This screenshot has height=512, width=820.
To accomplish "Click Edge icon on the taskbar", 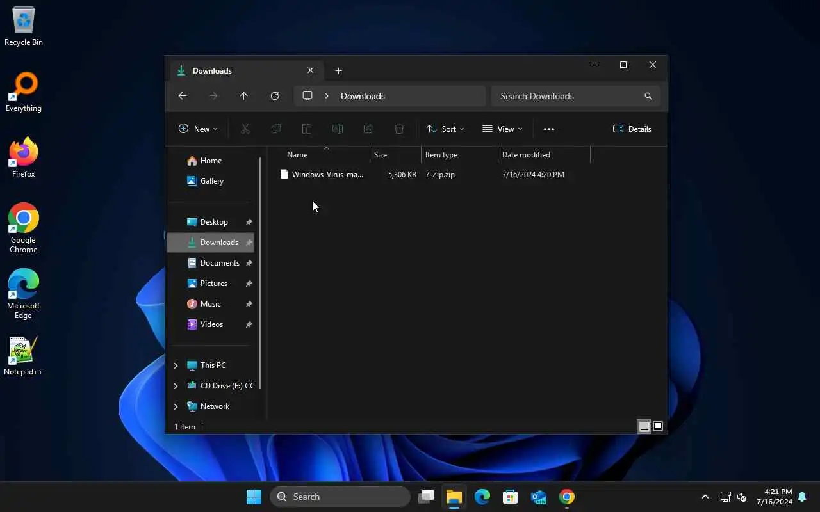I will [482, 497].
